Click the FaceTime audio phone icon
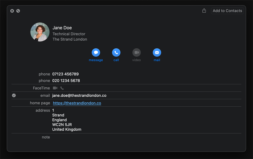The width and height of the screenshot is (253, 159). pos(62,88)
